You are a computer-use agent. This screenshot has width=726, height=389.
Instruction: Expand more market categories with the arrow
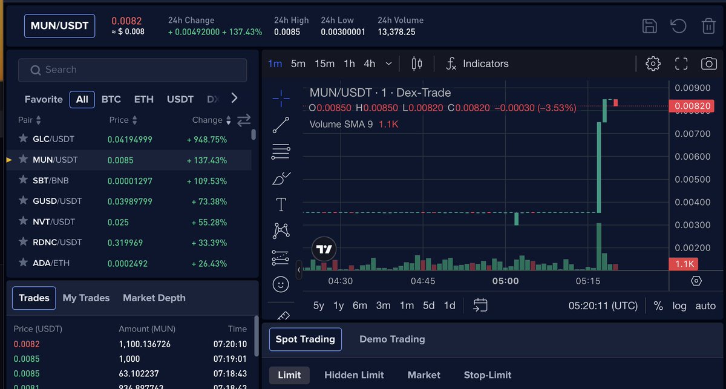(x=234, y=97)
